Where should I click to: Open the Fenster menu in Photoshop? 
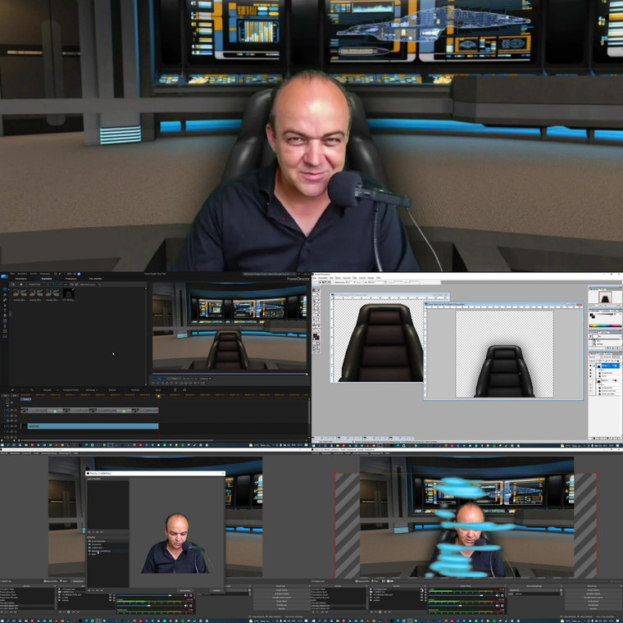(x=371, y=278)
